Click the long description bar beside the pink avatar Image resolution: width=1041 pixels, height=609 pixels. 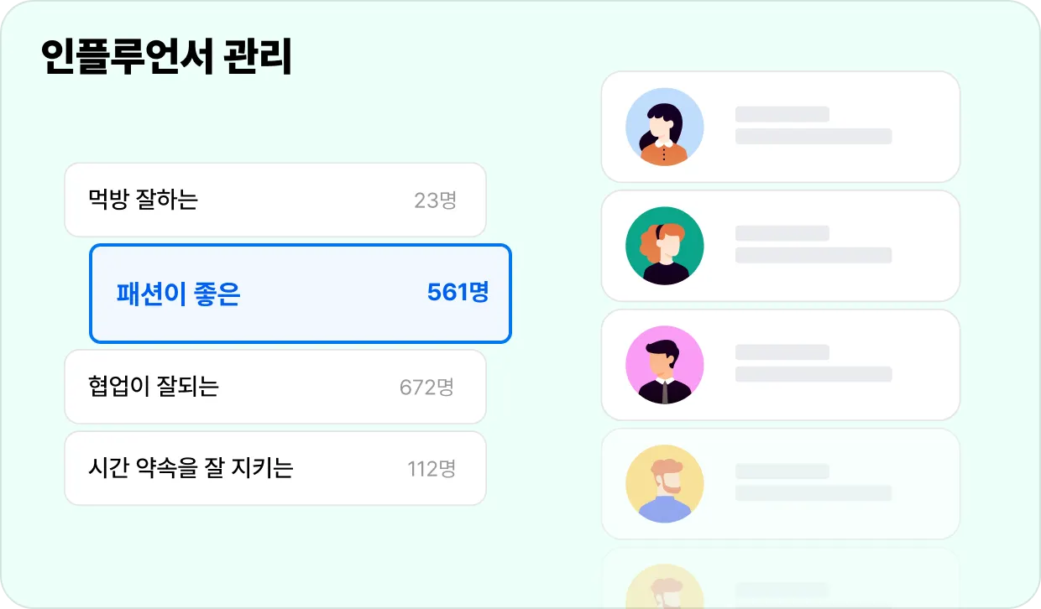tap(813, 374)
